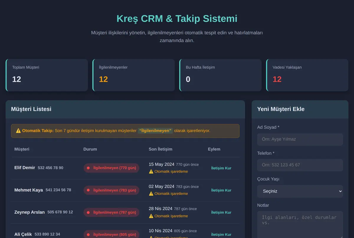Click phone number 532 456 78 90
The width and height of the screenshot is (354, 238).
[50, 168]
